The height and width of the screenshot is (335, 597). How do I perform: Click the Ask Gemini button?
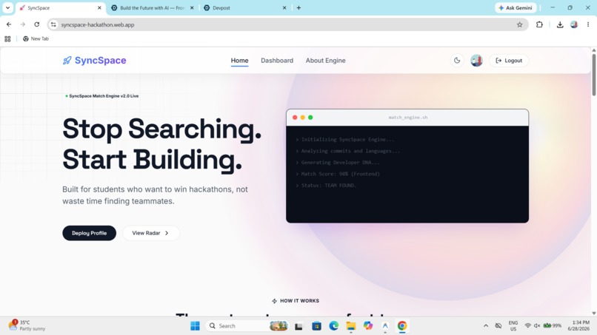click(516, 8)
